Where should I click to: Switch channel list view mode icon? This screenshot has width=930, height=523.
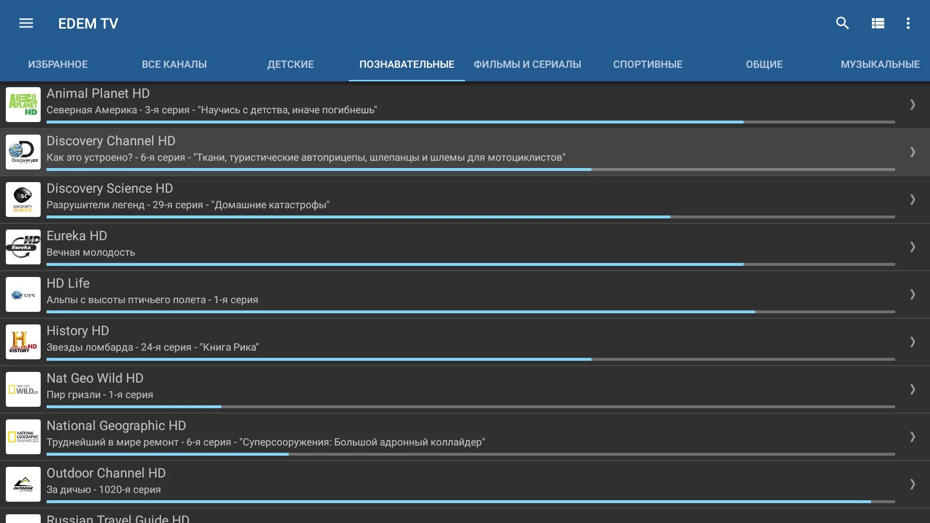pyautogui.click(x=878, y=23)
